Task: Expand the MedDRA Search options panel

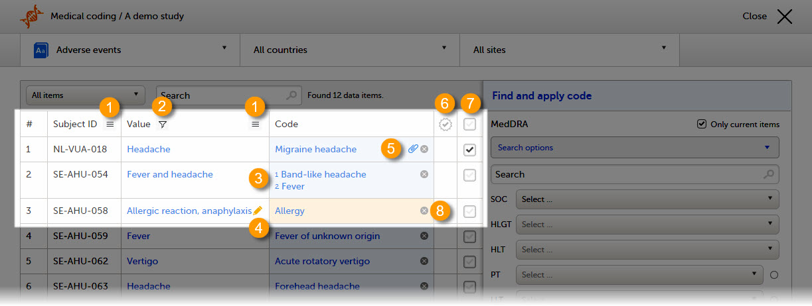Action: pyautogui.click(x=634, y=147)
